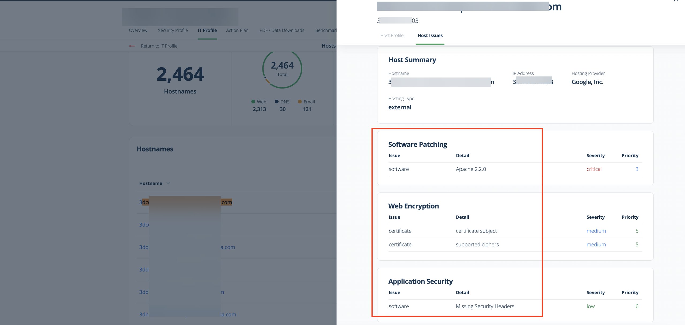Open the Overview tab

point(138,30)
